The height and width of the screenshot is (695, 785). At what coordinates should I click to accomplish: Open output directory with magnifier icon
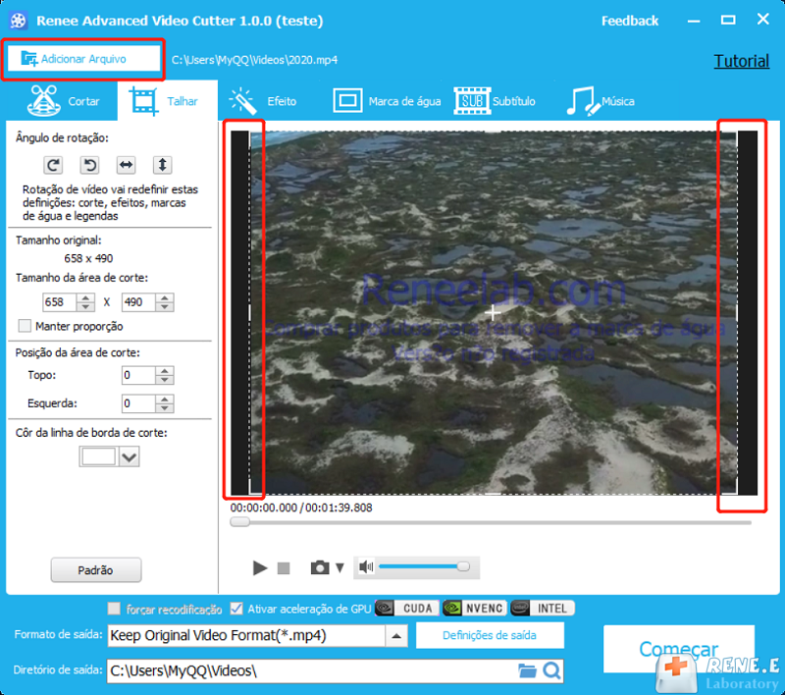tap(551, 670)
